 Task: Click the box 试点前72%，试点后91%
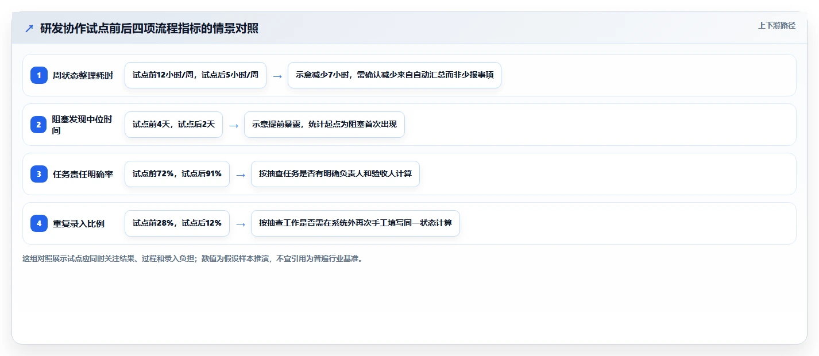point(177,174)
